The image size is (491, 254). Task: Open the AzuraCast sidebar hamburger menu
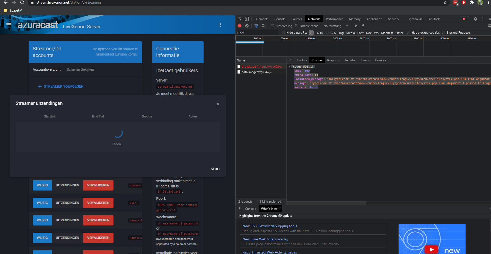[8, 25]
